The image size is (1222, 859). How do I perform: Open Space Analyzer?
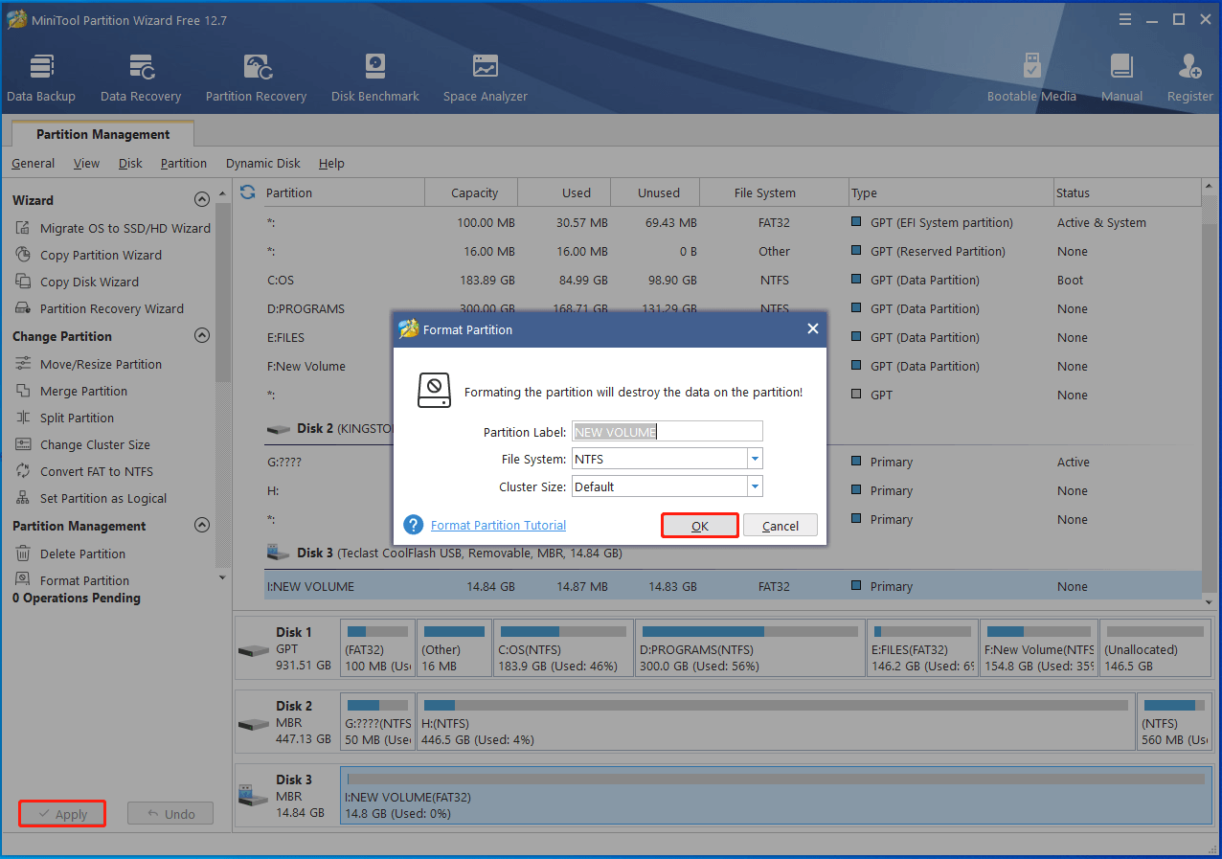coord(485,78)
